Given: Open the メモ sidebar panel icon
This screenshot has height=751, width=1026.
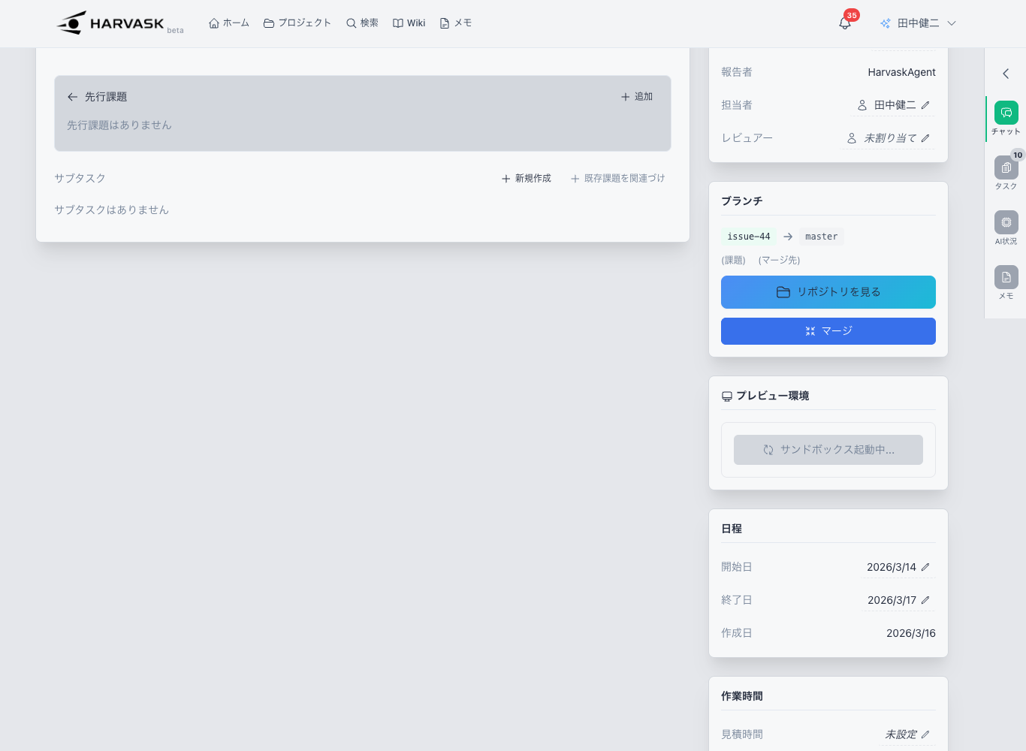Looking at the screenshot, I should (1006, 278).
